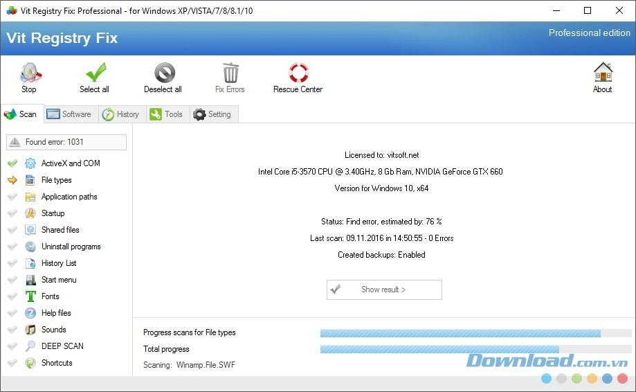Select the 'Sounds' label
Viewport: 636px width, 392px height.
(53, 330)
